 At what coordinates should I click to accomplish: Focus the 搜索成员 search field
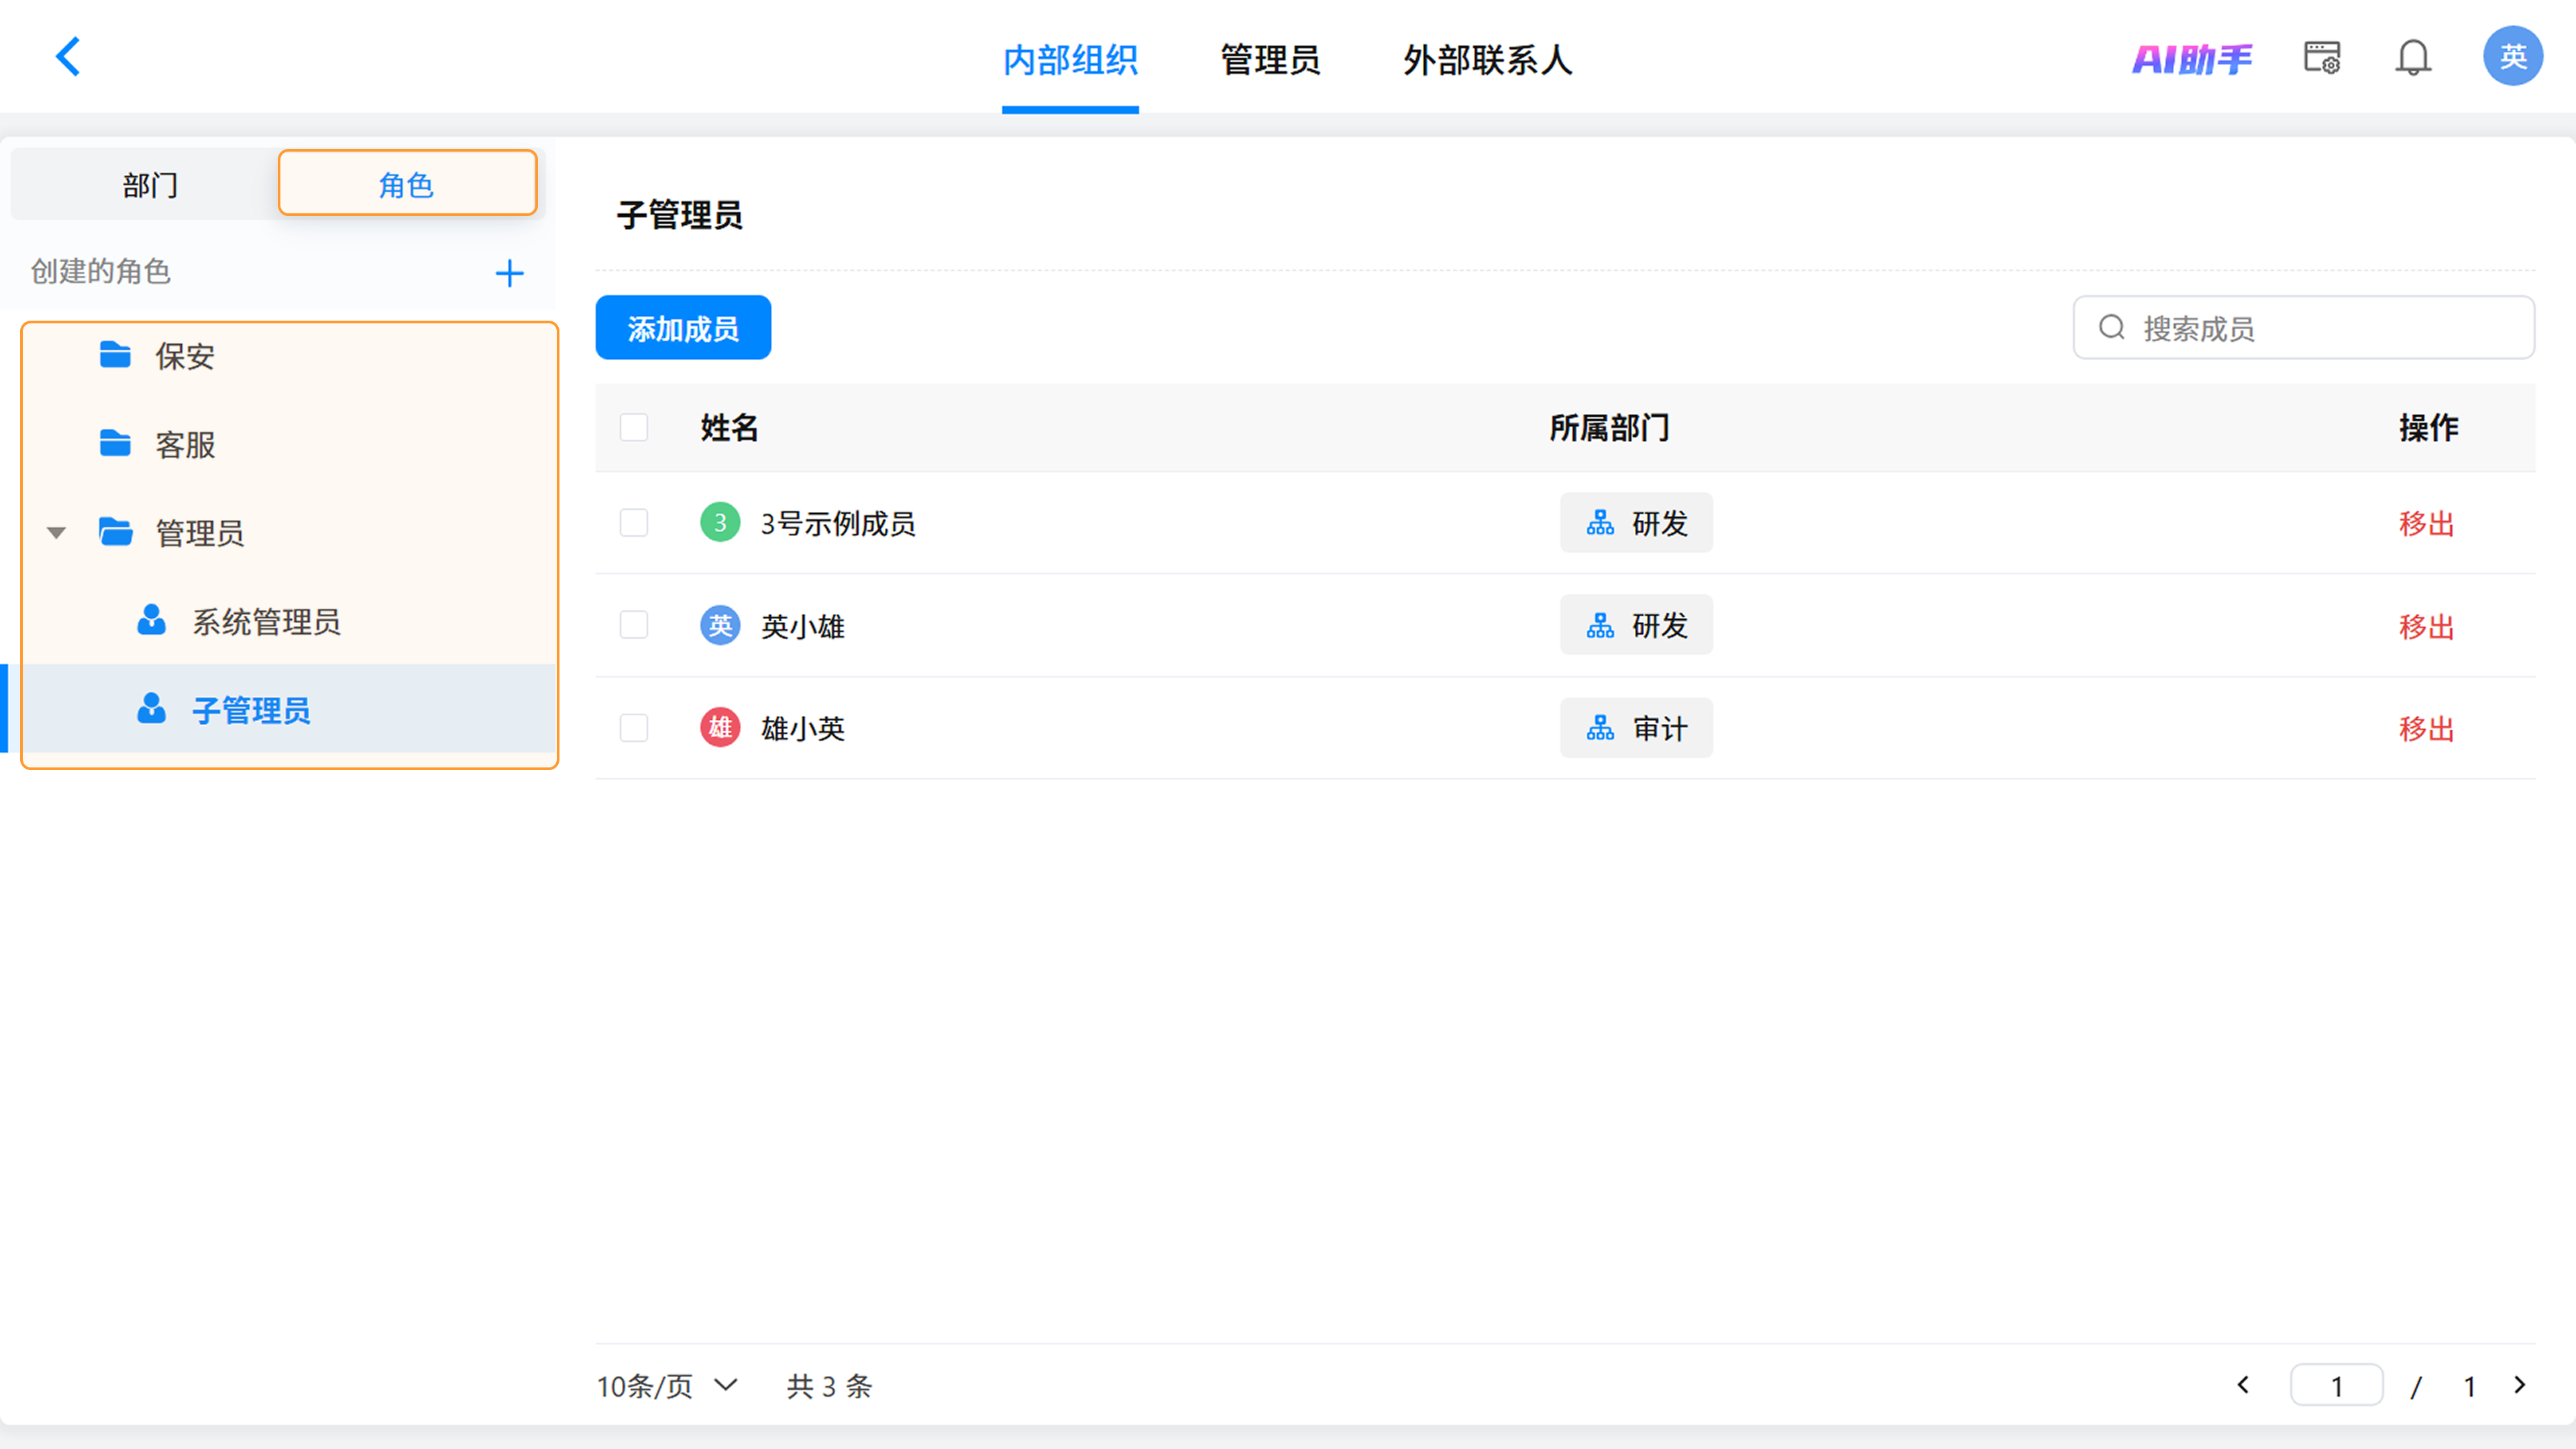[2304, 327]
